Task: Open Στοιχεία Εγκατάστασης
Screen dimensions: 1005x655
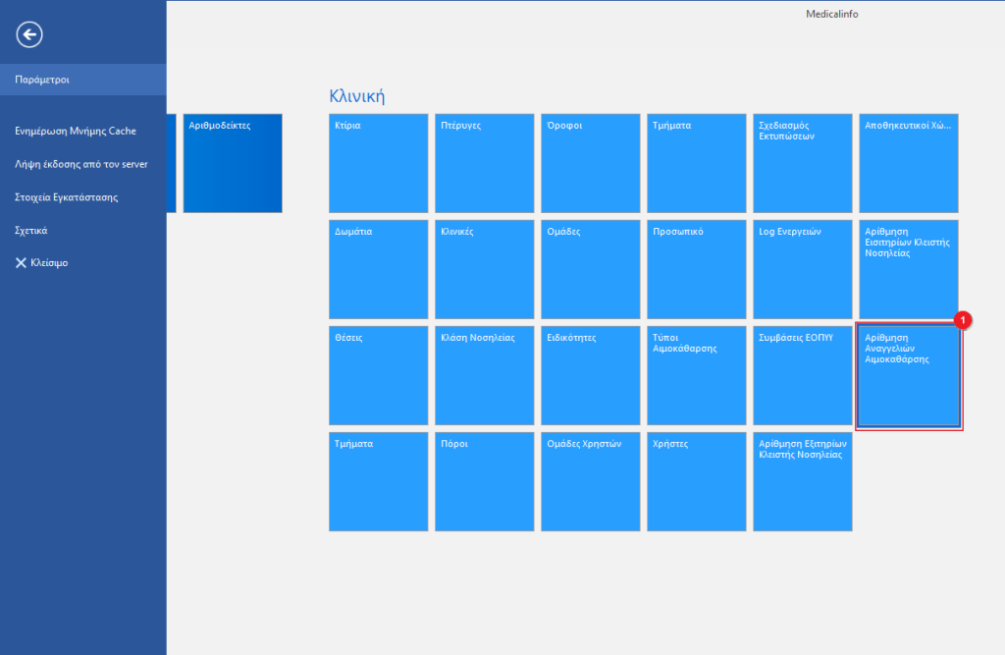Action: (x=67, y=197)
